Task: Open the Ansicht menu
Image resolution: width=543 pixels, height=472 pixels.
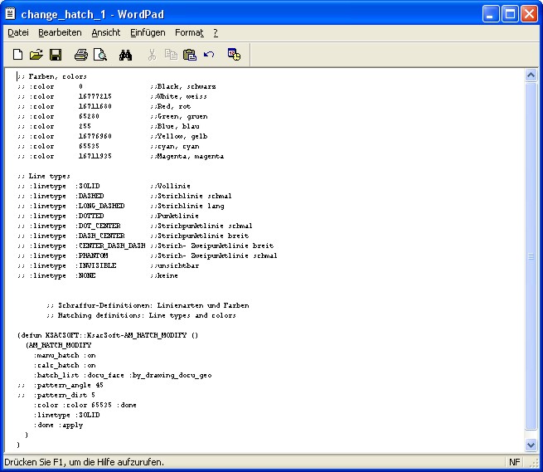Action: [105, 32]
